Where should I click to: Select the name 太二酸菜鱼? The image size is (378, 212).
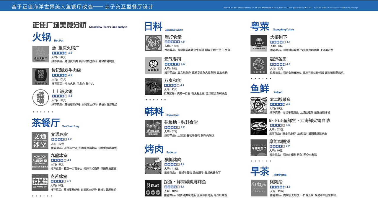[280, 100]
